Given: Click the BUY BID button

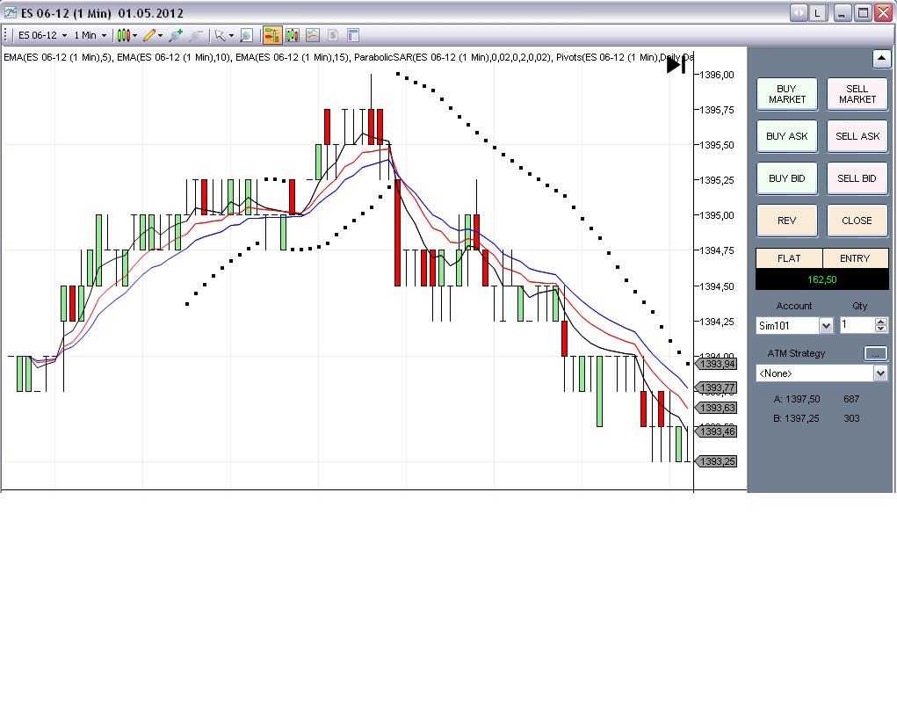Looking at the screenshot, I should point(787,178).
